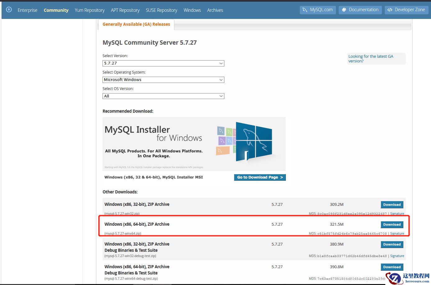Screen dimensions: 431x285
Task: Go to Yum Repository page
Action: 89,10
